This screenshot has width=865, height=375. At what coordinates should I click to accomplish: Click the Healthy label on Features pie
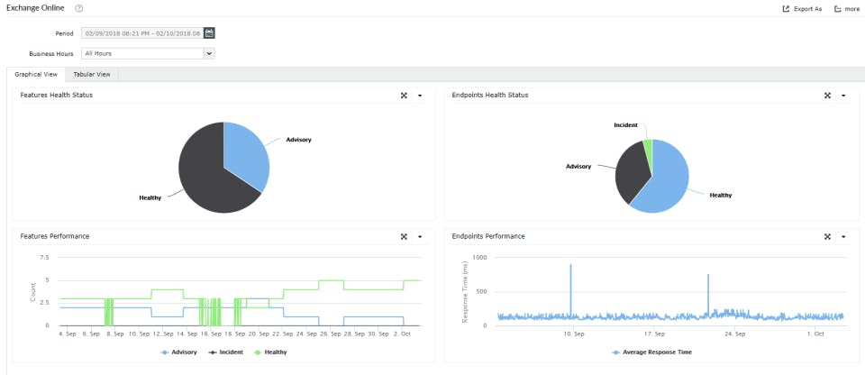(150, 197)
